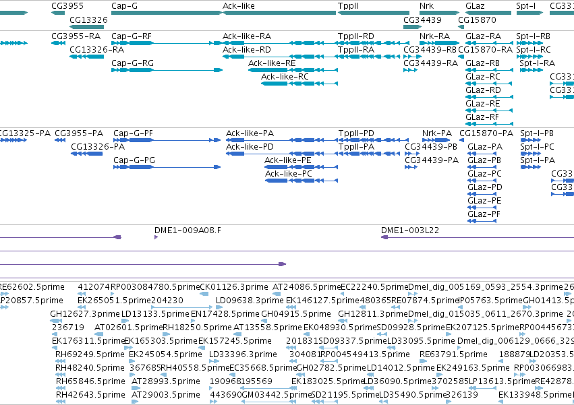Screen dimensions: 574x405
Task: Click clone DME1-003L22
Action: [x=478, y=237]
